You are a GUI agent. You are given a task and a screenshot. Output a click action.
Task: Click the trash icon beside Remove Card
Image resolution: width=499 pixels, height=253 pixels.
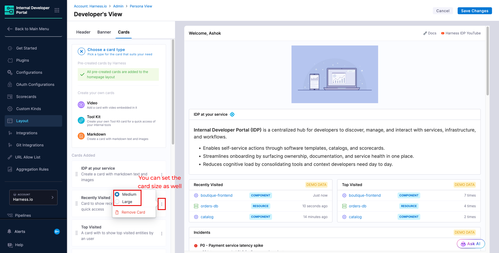[x=117, y=212]
